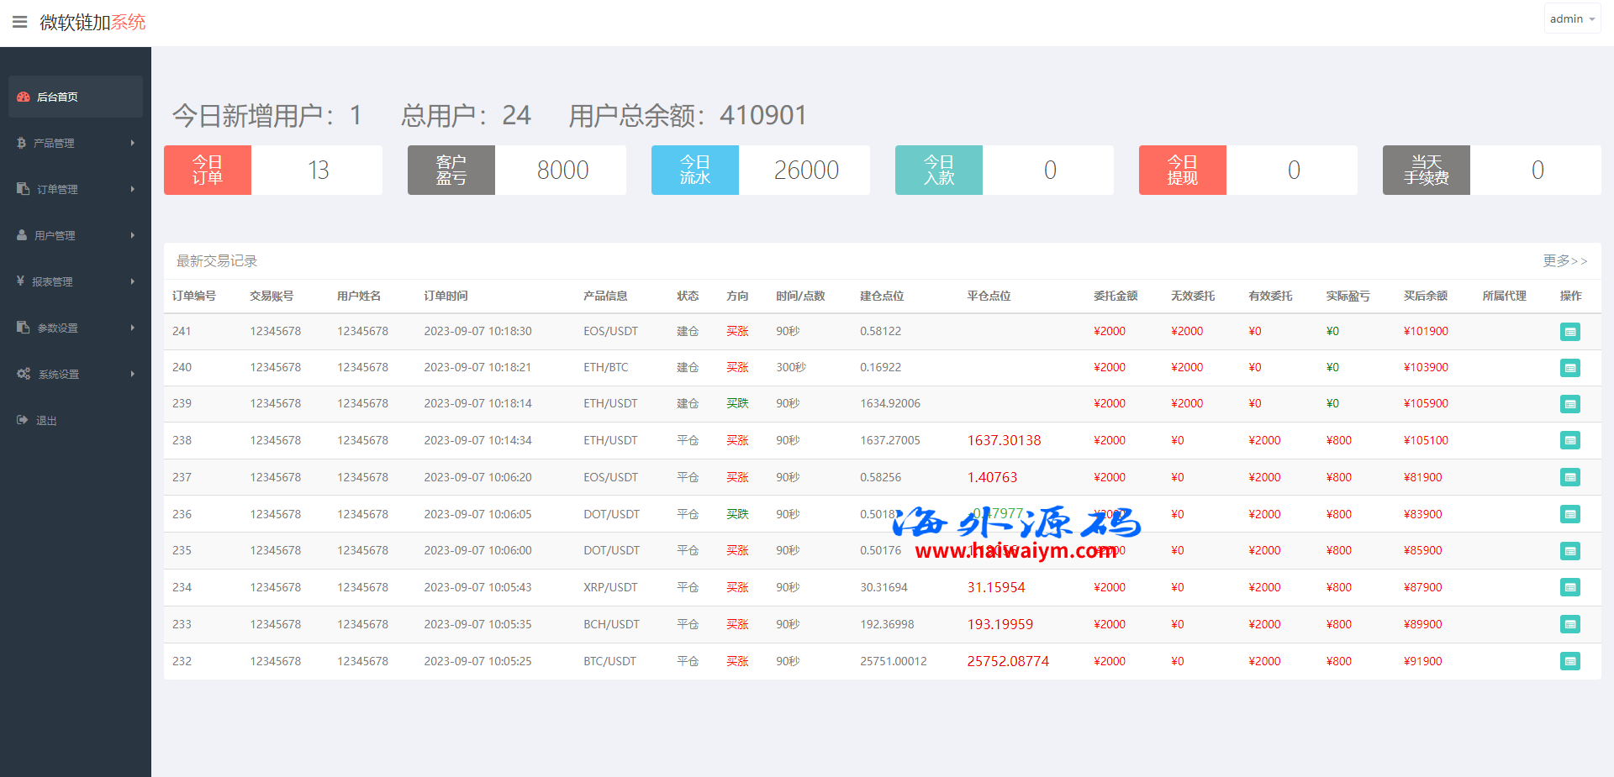The height and width of the screenshot is (777, 1614).
Task: Click the hamburger menu icon
Action: click(x=20, y=22)
